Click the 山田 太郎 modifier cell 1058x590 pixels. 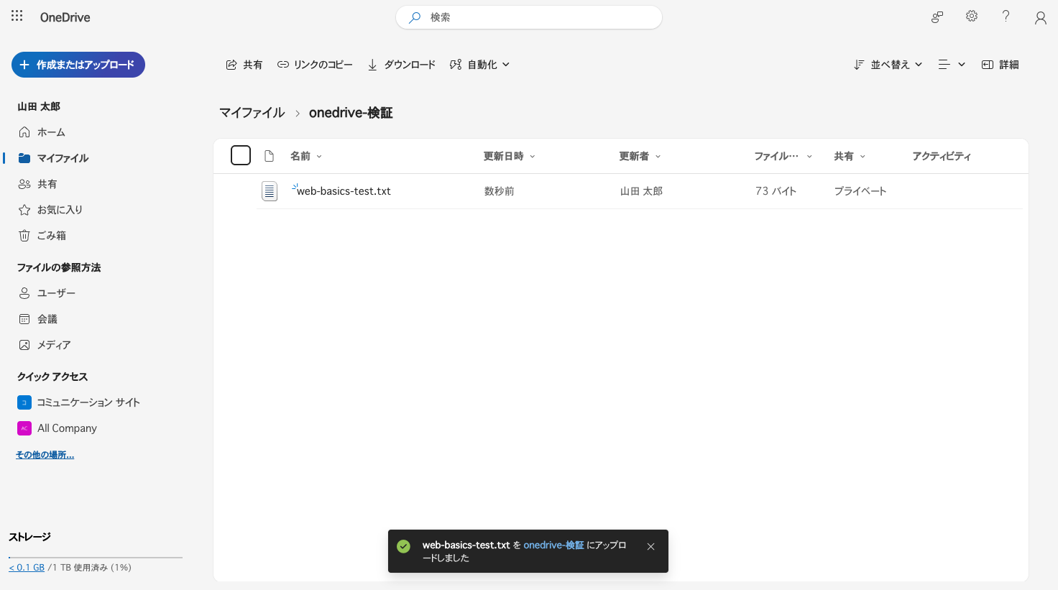641,191
